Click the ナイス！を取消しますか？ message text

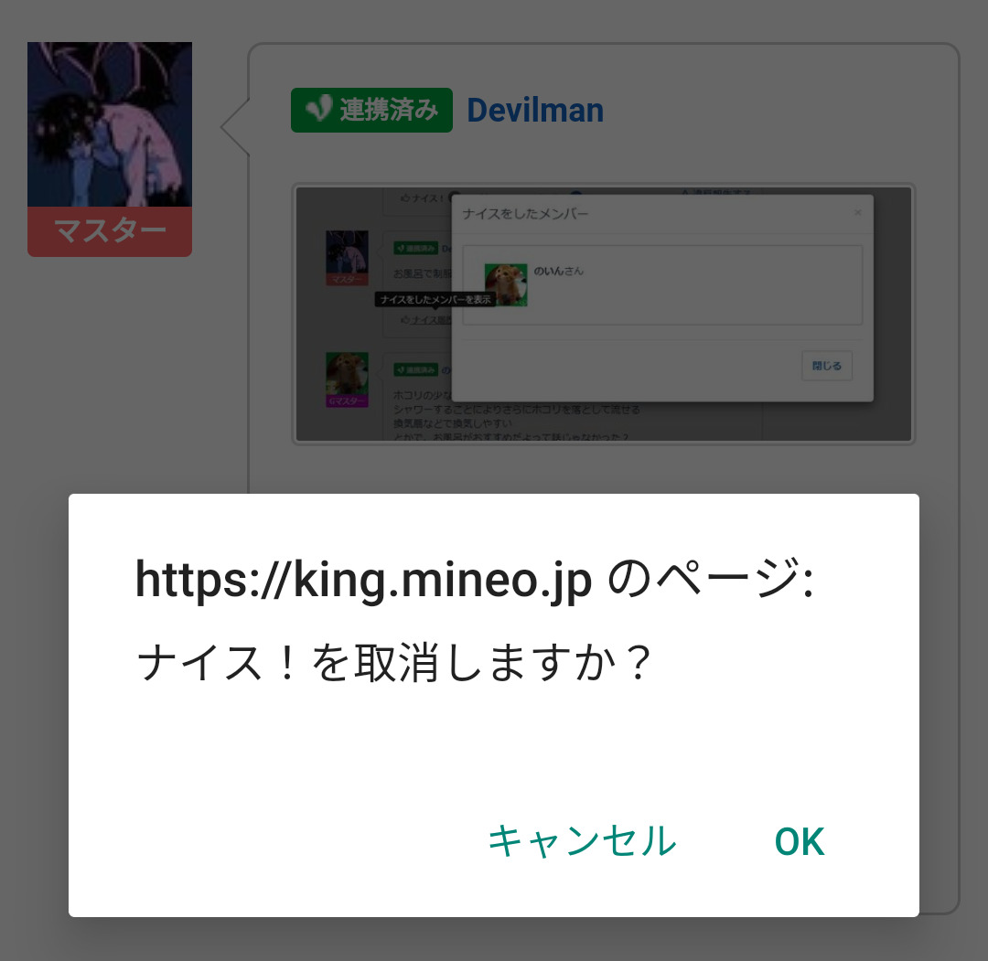tap(394, 663)
